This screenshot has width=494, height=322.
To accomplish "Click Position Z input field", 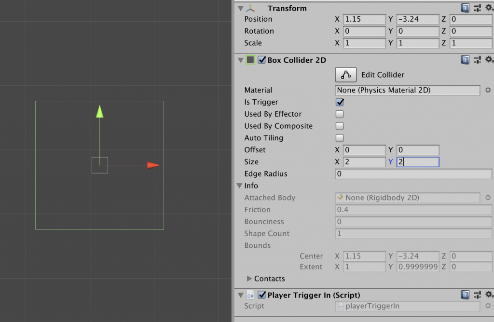I will [x=471, y=19].
